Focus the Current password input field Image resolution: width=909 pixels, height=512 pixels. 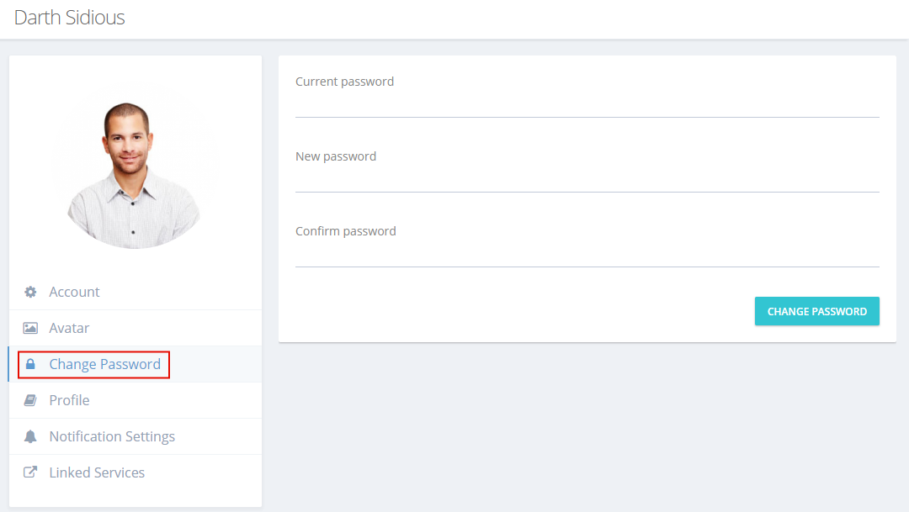pos(587,105)
